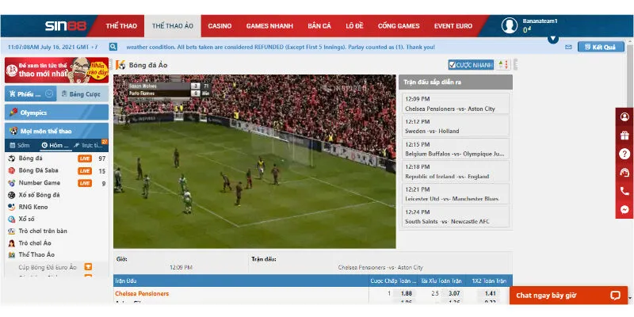The image size is (634, 317).
Task: Select Leicester Utd vs Manchester Blues match
Action: (456, 194)
